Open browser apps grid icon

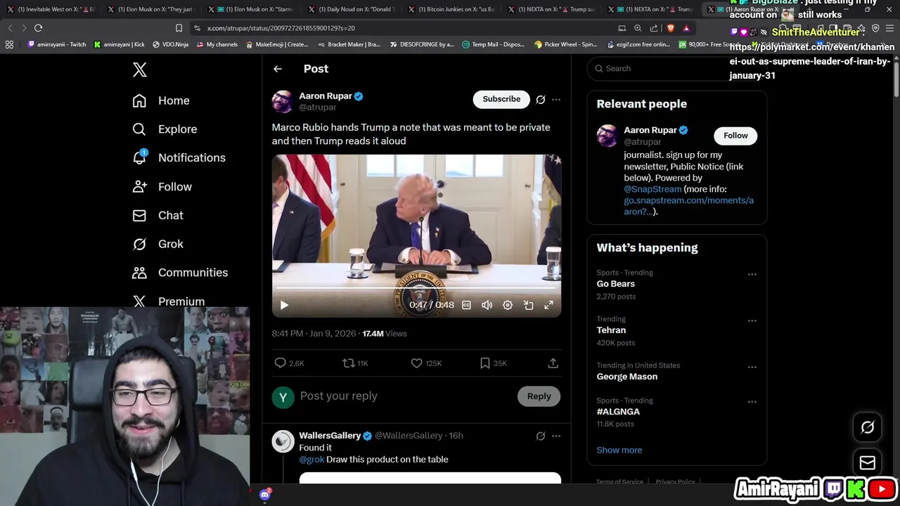tap(9, 44)
